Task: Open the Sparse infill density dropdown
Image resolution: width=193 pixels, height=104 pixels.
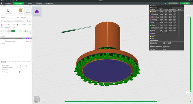Action: coord(23,67)
